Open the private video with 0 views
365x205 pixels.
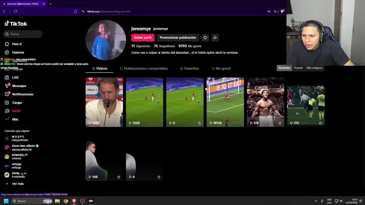tap(185, 102)
